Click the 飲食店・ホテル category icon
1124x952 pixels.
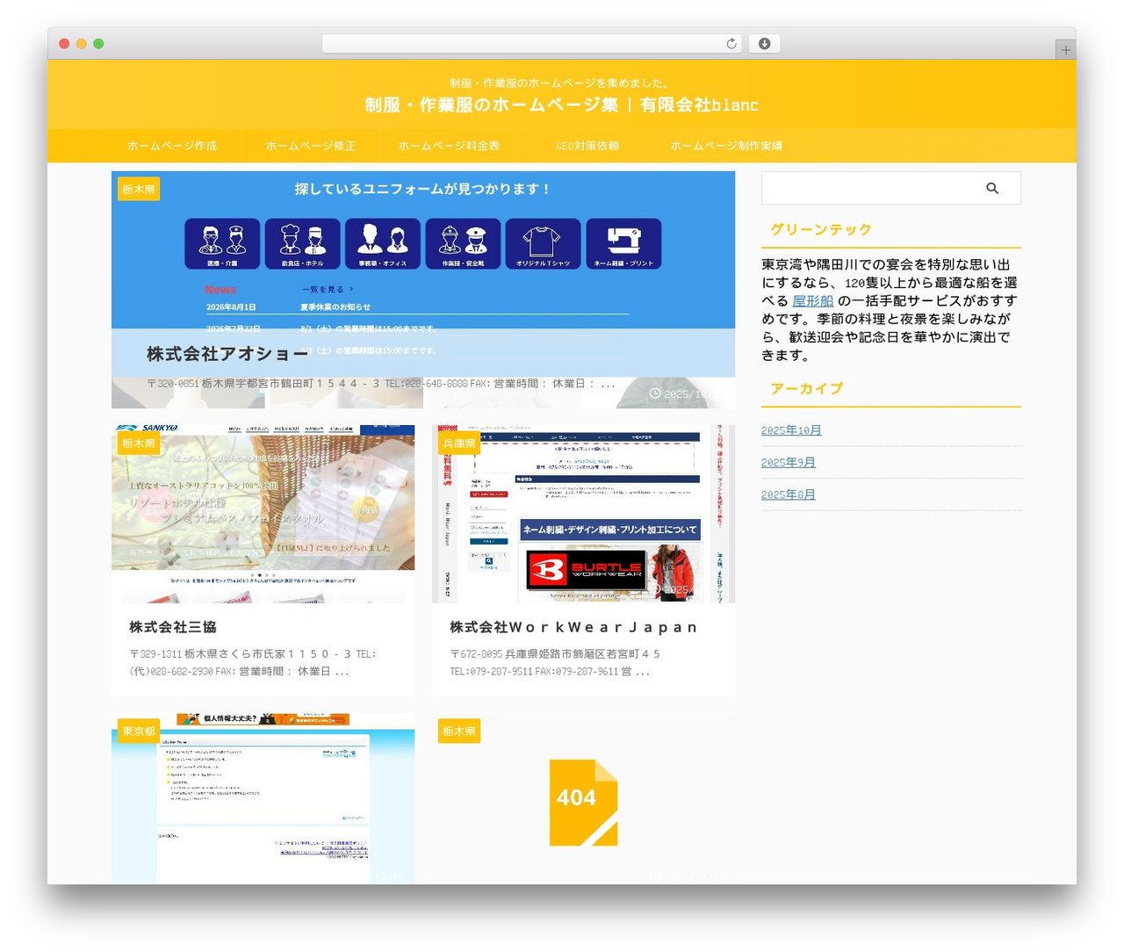click(302, 243)
